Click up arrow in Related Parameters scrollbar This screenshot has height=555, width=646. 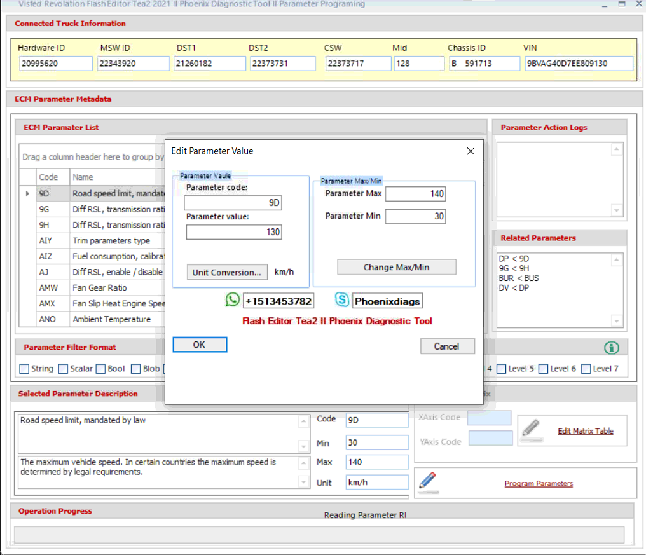(616, 259)
